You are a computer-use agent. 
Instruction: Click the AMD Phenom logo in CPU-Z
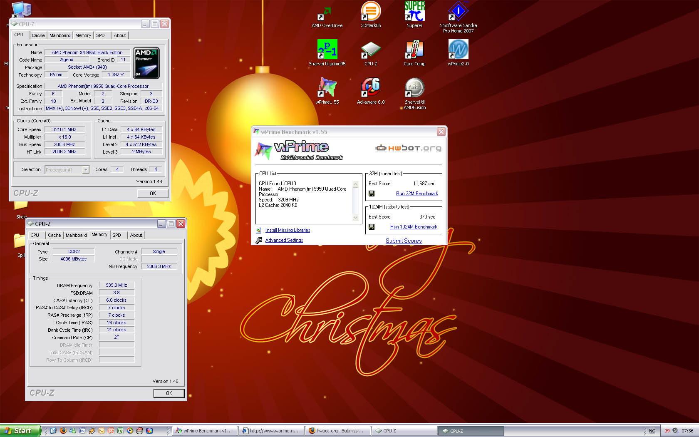pos(146,63)
